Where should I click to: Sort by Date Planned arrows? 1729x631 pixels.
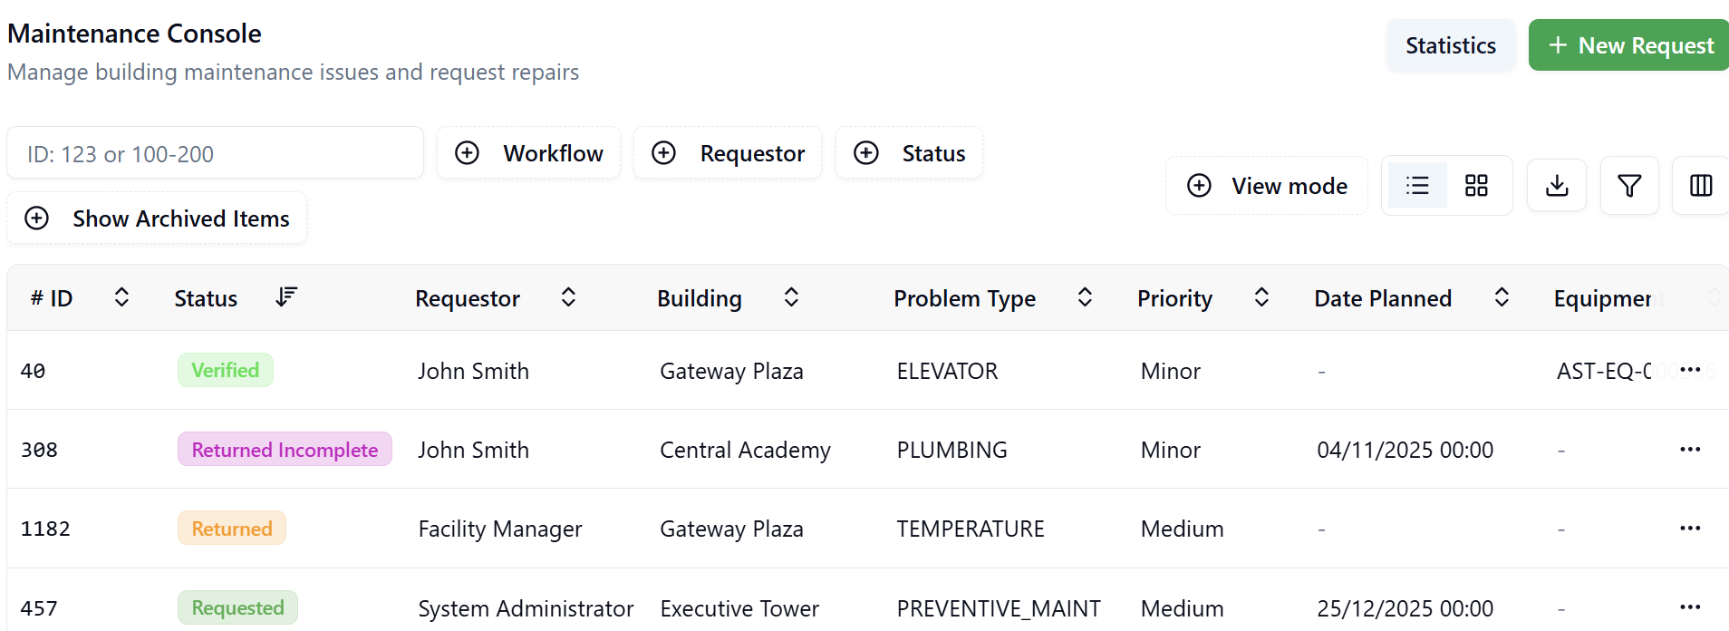click(1502, 297)
